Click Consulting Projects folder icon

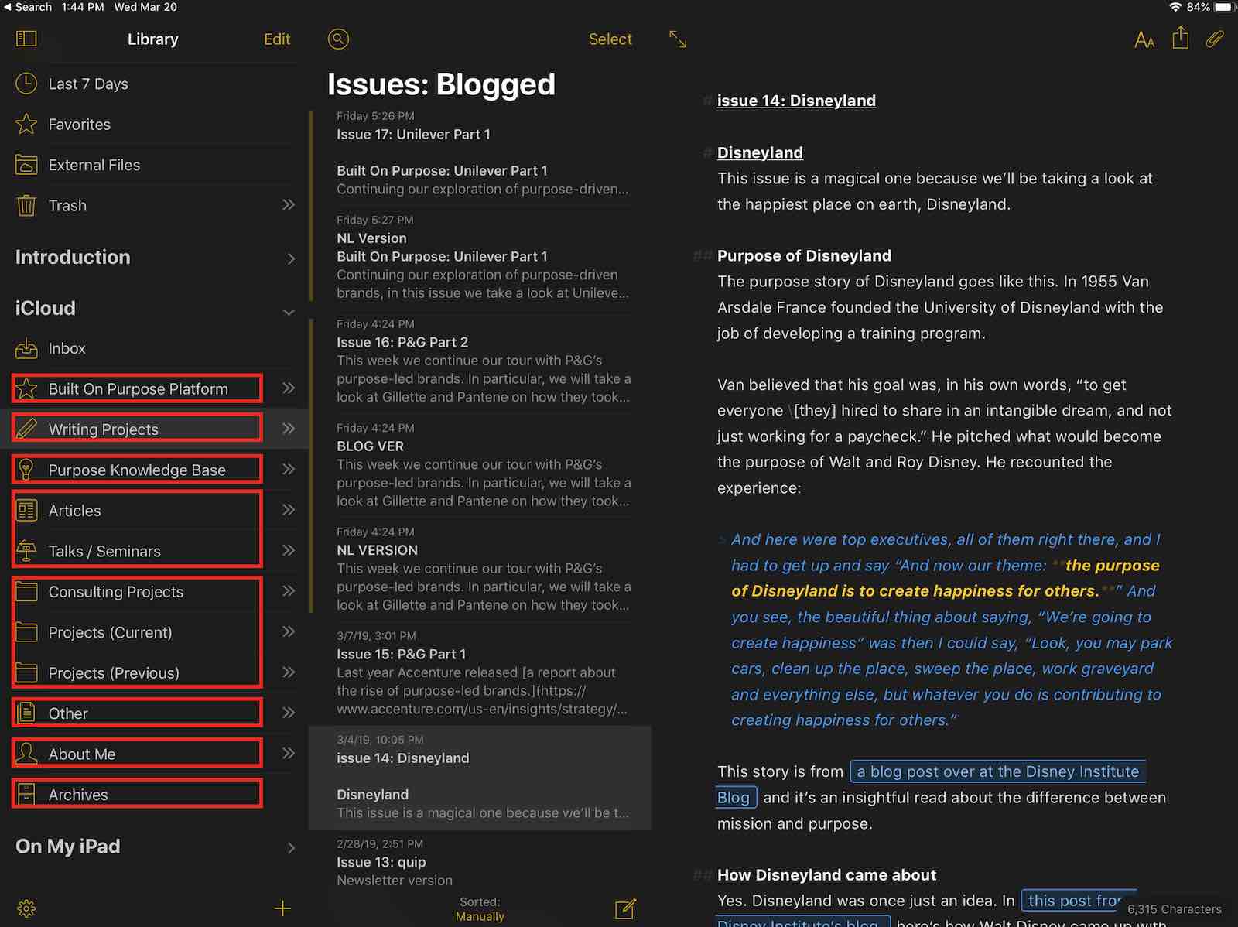[x=26, y=592]
